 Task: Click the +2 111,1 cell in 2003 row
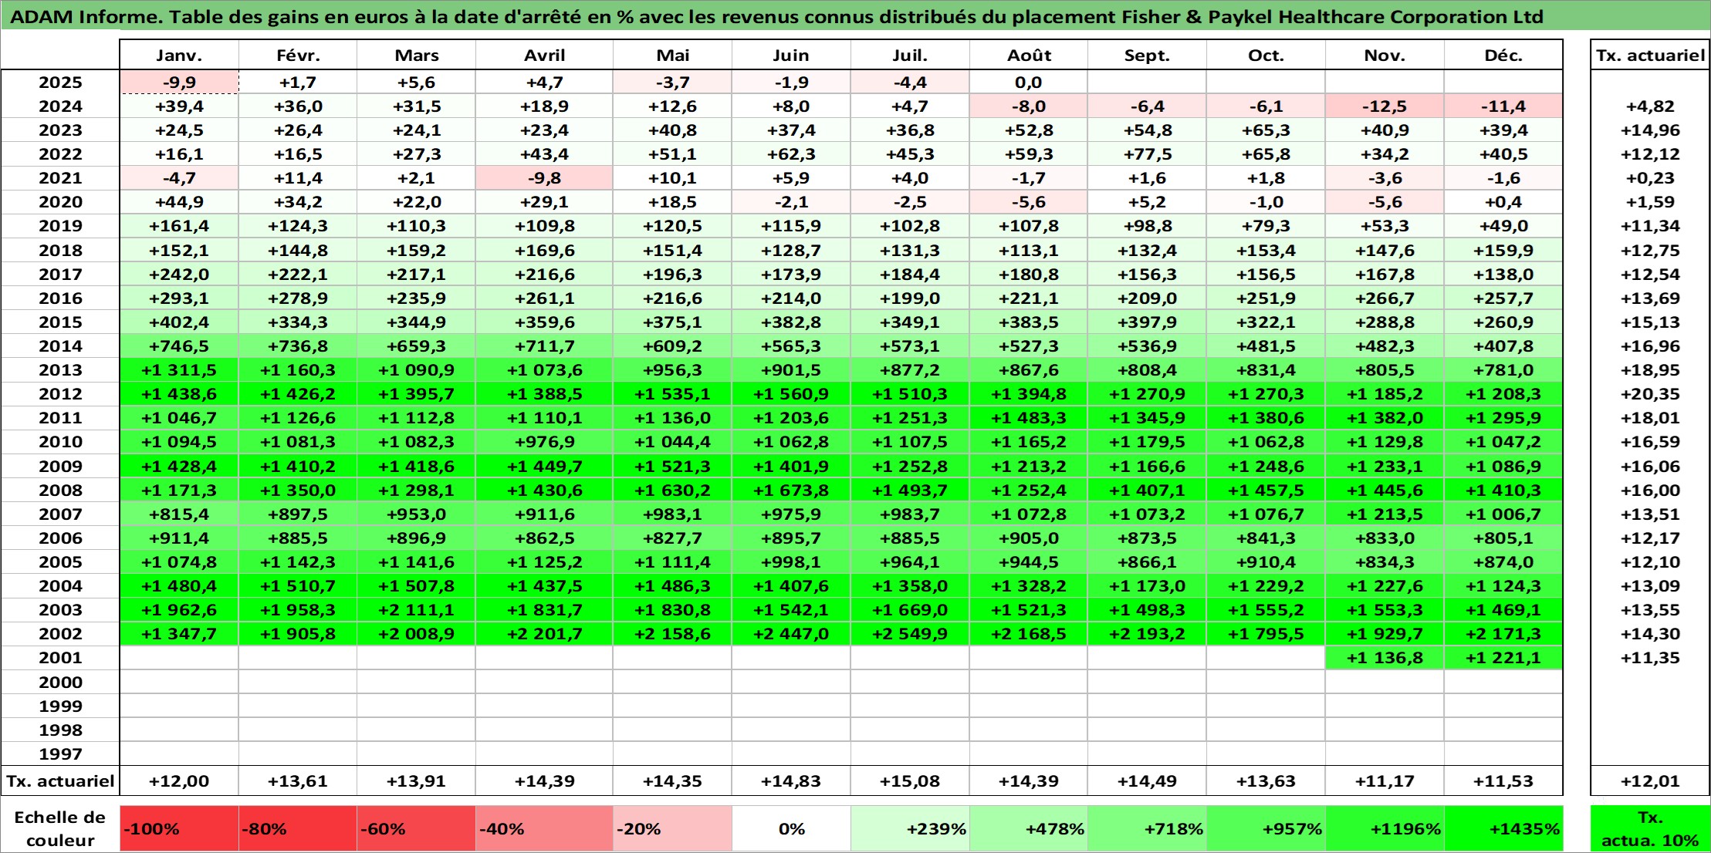tap(417, 610)
